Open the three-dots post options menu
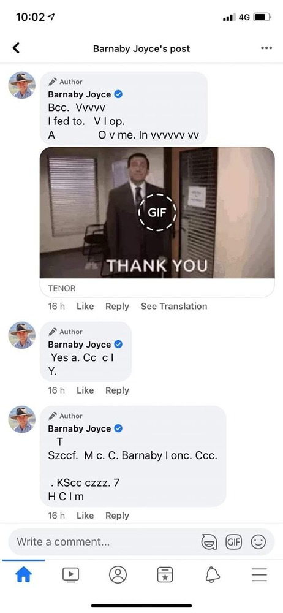This screenshot has height=613, width=283. point(266,48)
